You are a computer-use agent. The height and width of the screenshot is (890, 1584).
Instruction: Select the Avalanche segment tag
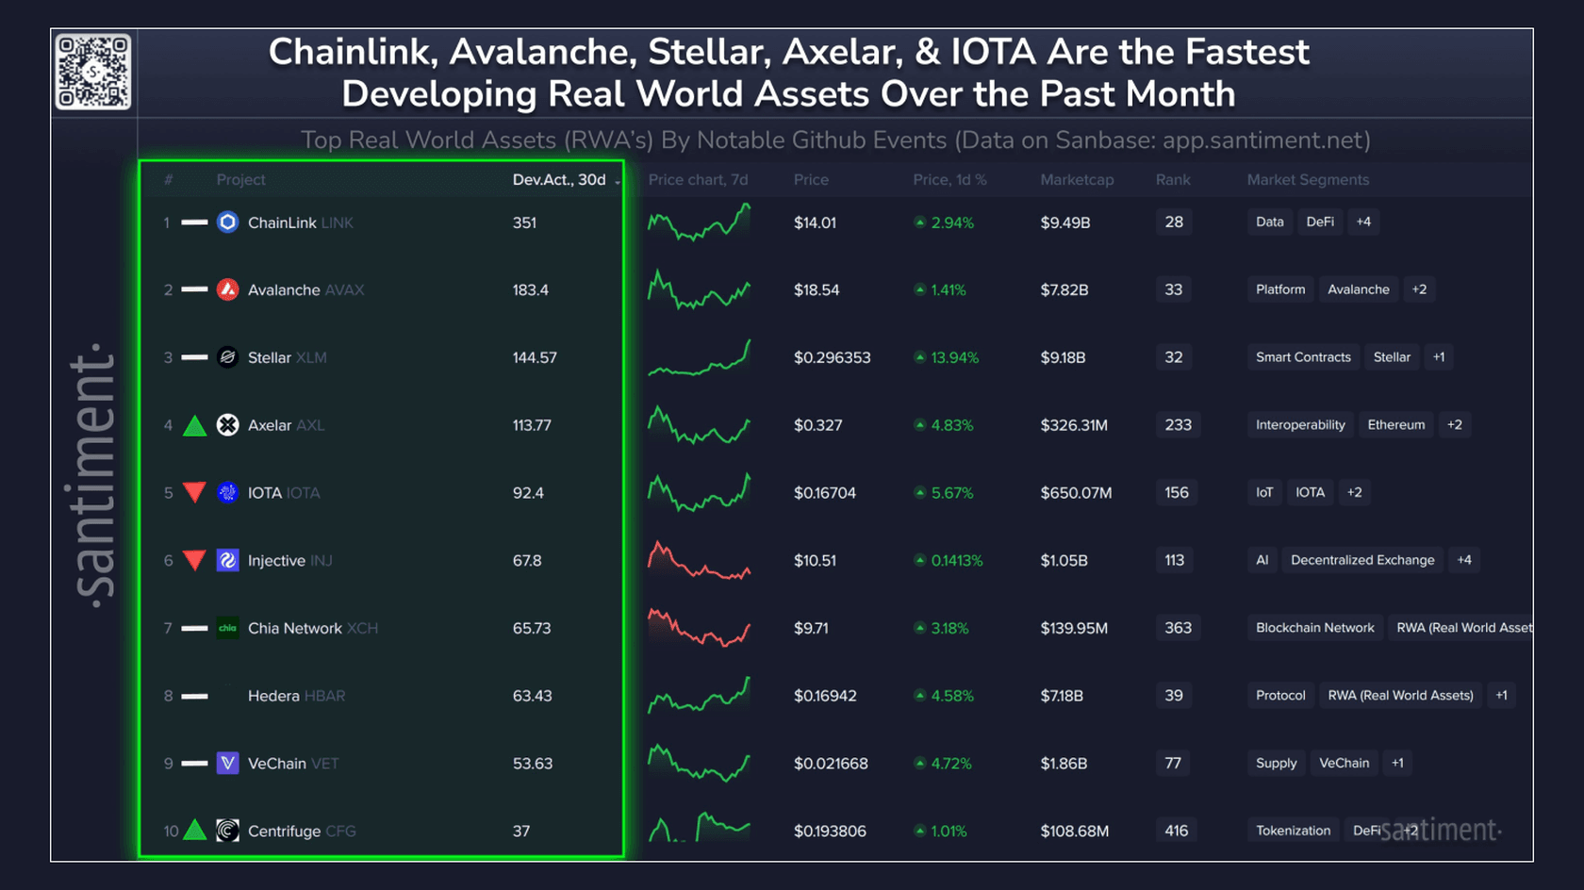1359,289
